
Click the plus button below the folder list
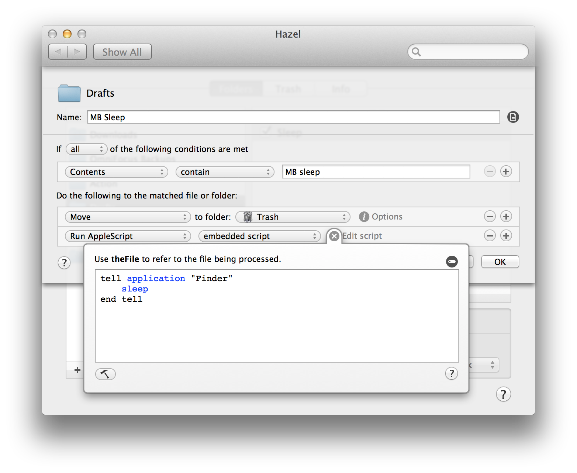77,370
